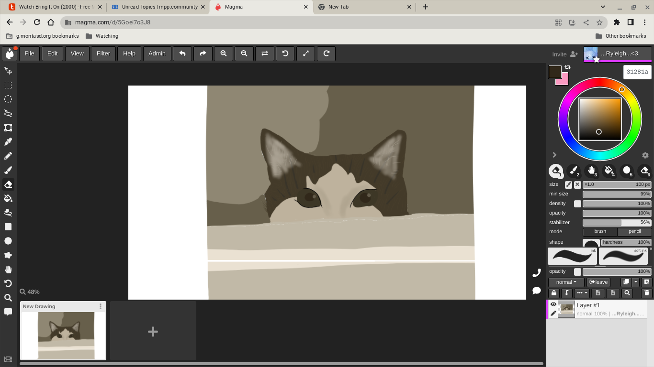Zoom in using the top toolbar magnifier
This screenshot has width=654, height=367.
224,54
